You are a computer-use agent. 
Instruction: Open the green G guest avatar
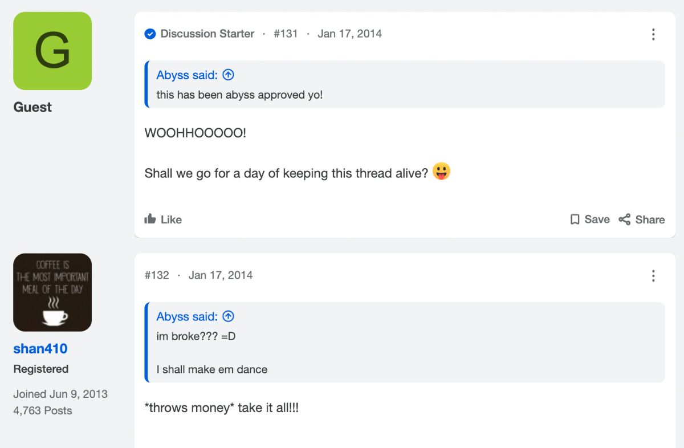pos(52,51)
